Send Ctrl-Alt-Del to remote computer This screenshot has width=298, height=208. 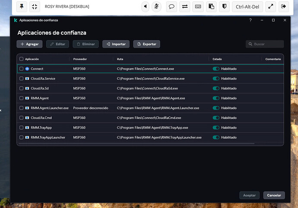tap(247, 6)
